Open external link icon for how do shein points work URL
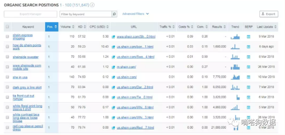285x135 pixels. tap(114, 47)
